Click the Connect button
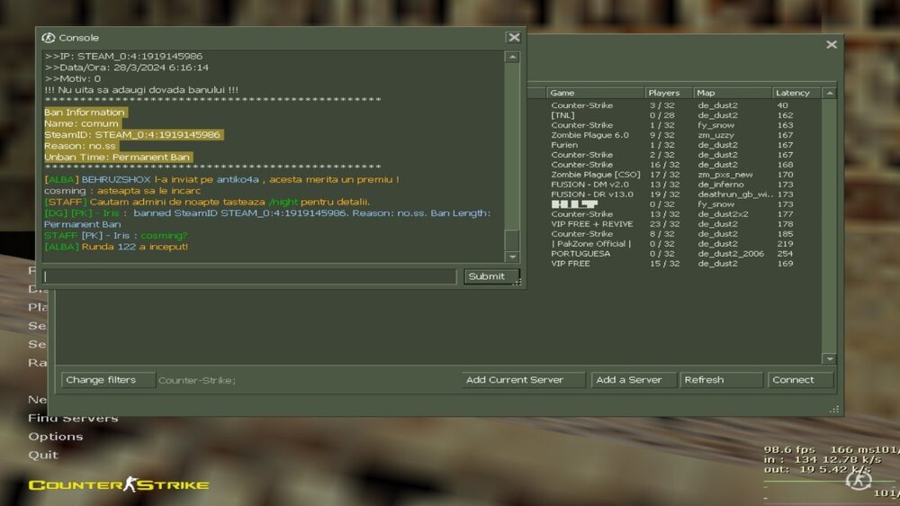Image resolution: width=900 pixels, height=506 pixels. (800, 380)
